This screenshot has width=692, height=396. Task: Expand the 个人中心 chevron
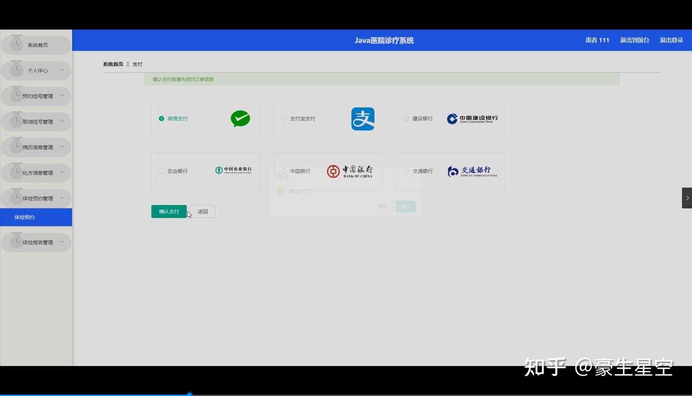(x=62, y=70)
